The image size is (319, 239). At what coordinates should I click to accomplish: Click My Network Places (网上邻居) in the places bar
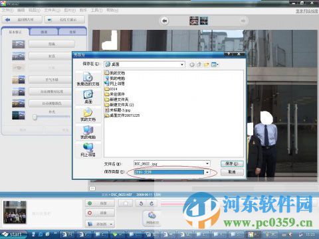tap(88, 150)
